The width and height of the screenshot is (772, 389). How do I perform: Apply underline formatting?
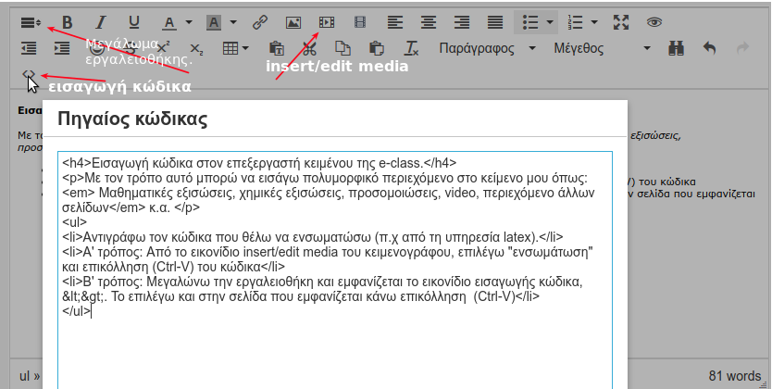coord(134,22)
